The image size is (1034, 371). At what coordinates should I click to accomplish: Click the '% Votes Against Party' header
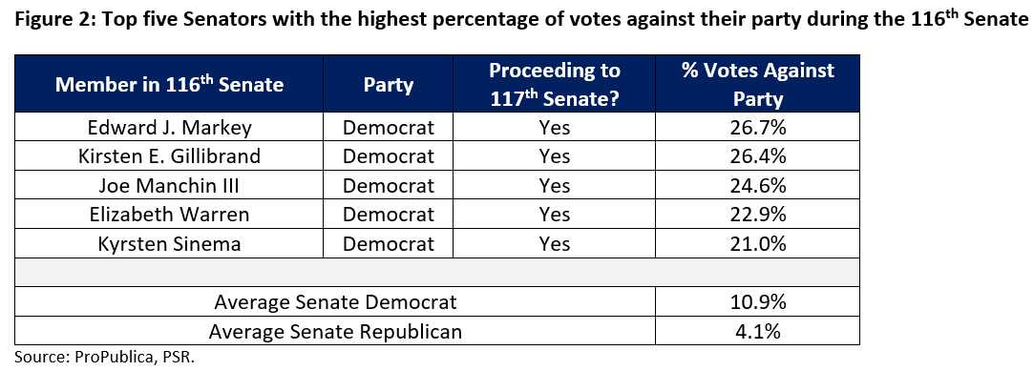tap(758, 84)
